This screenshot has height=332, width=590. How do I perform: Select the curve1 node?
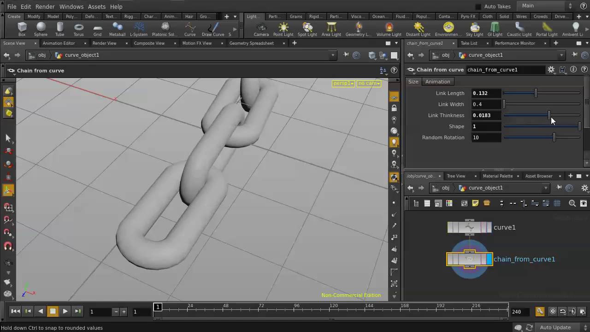[x=469, y=227]
